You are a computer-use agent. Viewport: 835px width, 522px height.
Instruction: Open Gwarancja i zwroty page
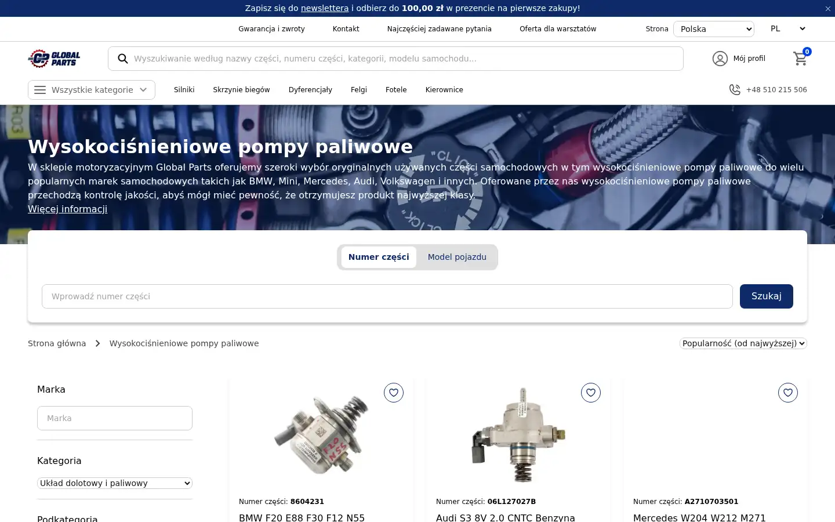[x=271, y=29]
